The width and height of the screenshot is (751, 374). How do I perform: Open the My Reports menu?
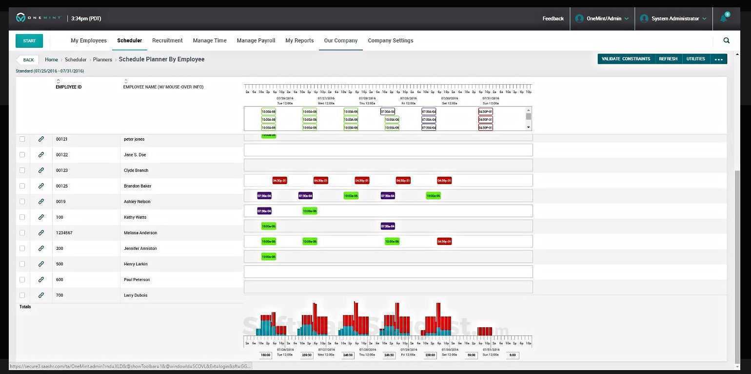[299, 40]
